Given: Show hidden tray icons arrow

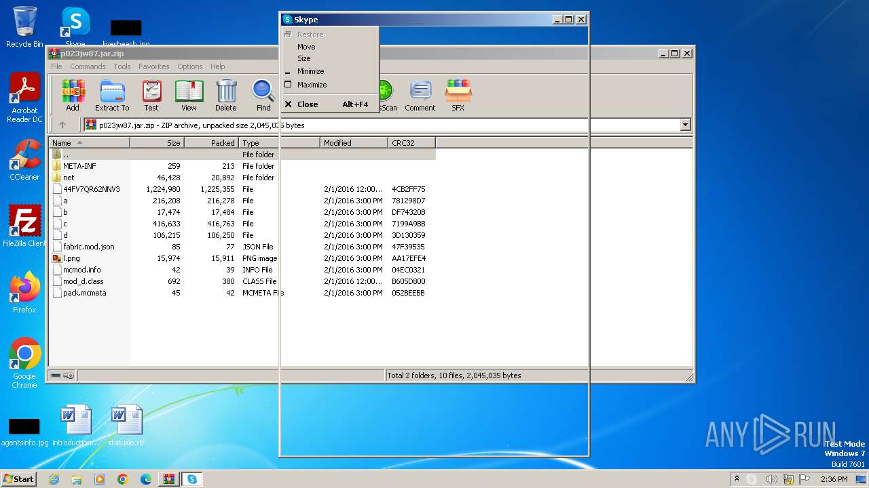Looking at the screenshot, I should click(x=737, y=479).
